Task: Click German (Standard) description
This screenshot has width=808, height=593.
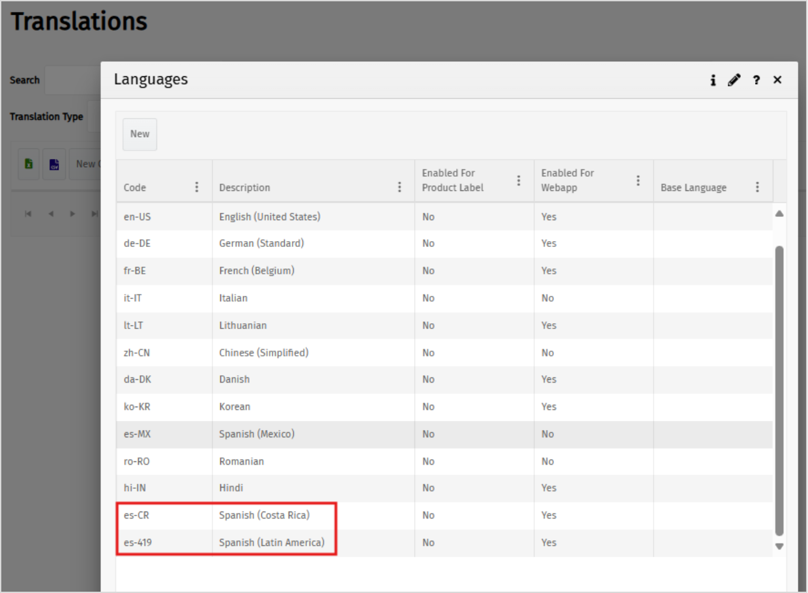Action: (x=261, y=243)
